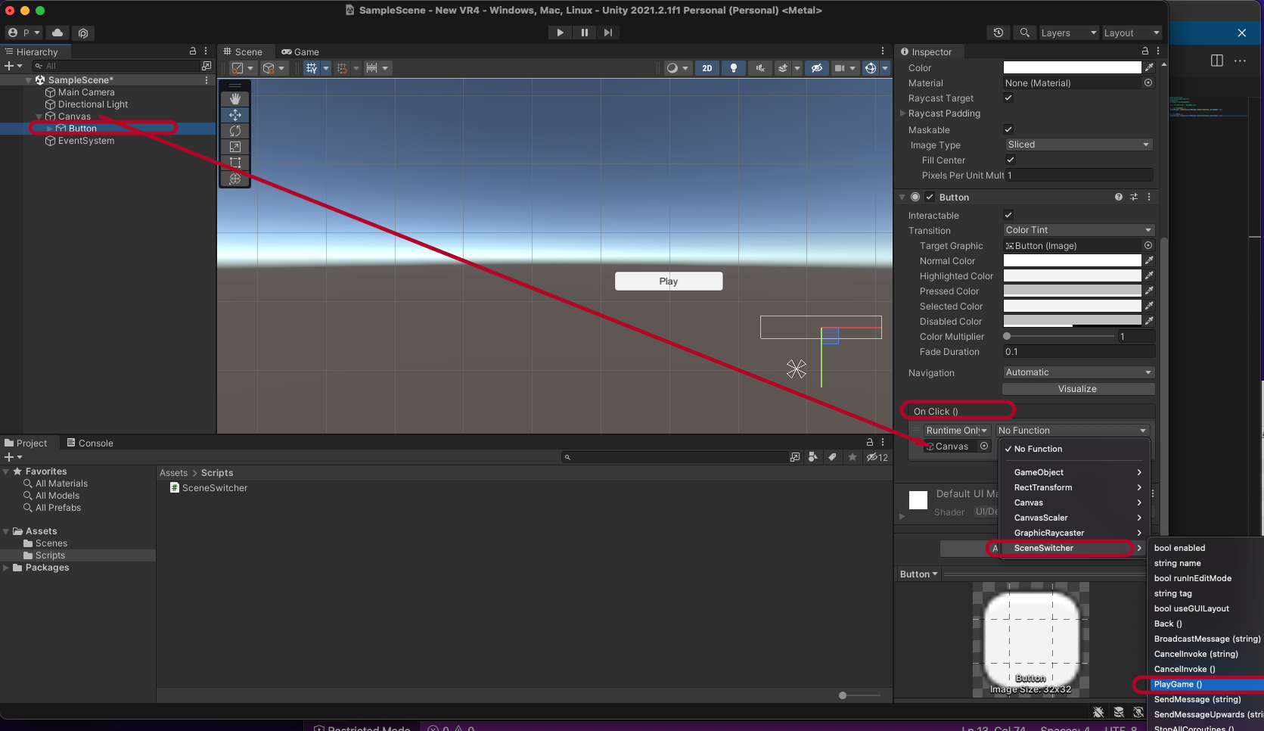Lock the Inspector panel
Viewport: 1264px width, 731px height.
(1145, 51)
